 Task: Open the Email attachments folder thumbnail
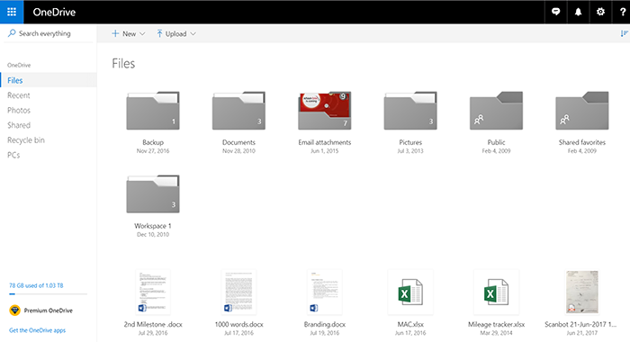(x=325, y=111)
